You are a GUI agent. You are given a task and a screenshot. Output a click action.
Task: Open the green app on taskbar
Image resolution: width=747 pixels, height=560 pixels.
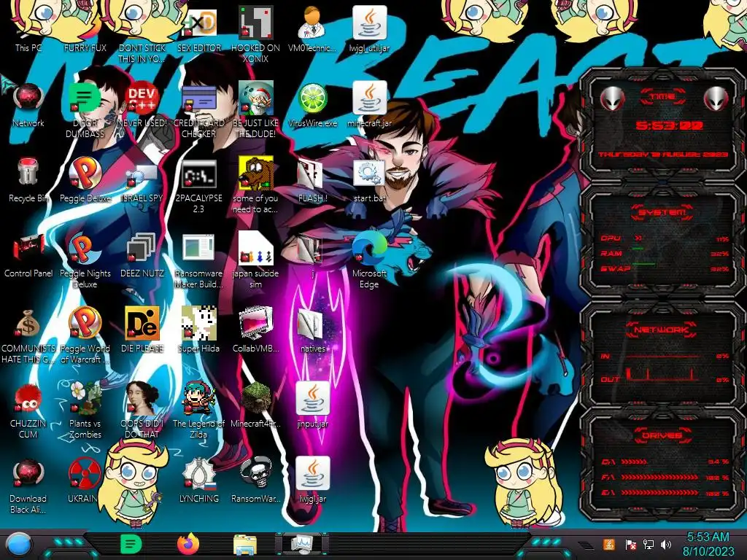(x=131, y=544)
